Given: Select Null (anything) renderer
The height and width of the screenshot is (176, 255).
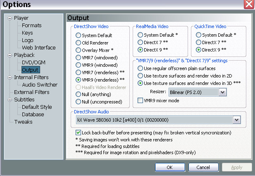Looking at the screenshot, I should (x=93, y=94).
